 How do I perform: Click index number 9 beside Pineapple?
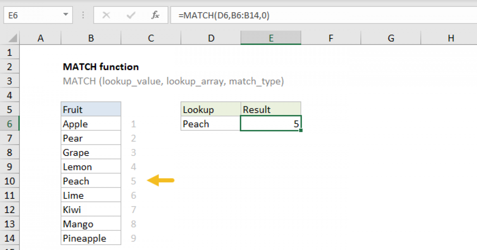click(x=133, y=238)
